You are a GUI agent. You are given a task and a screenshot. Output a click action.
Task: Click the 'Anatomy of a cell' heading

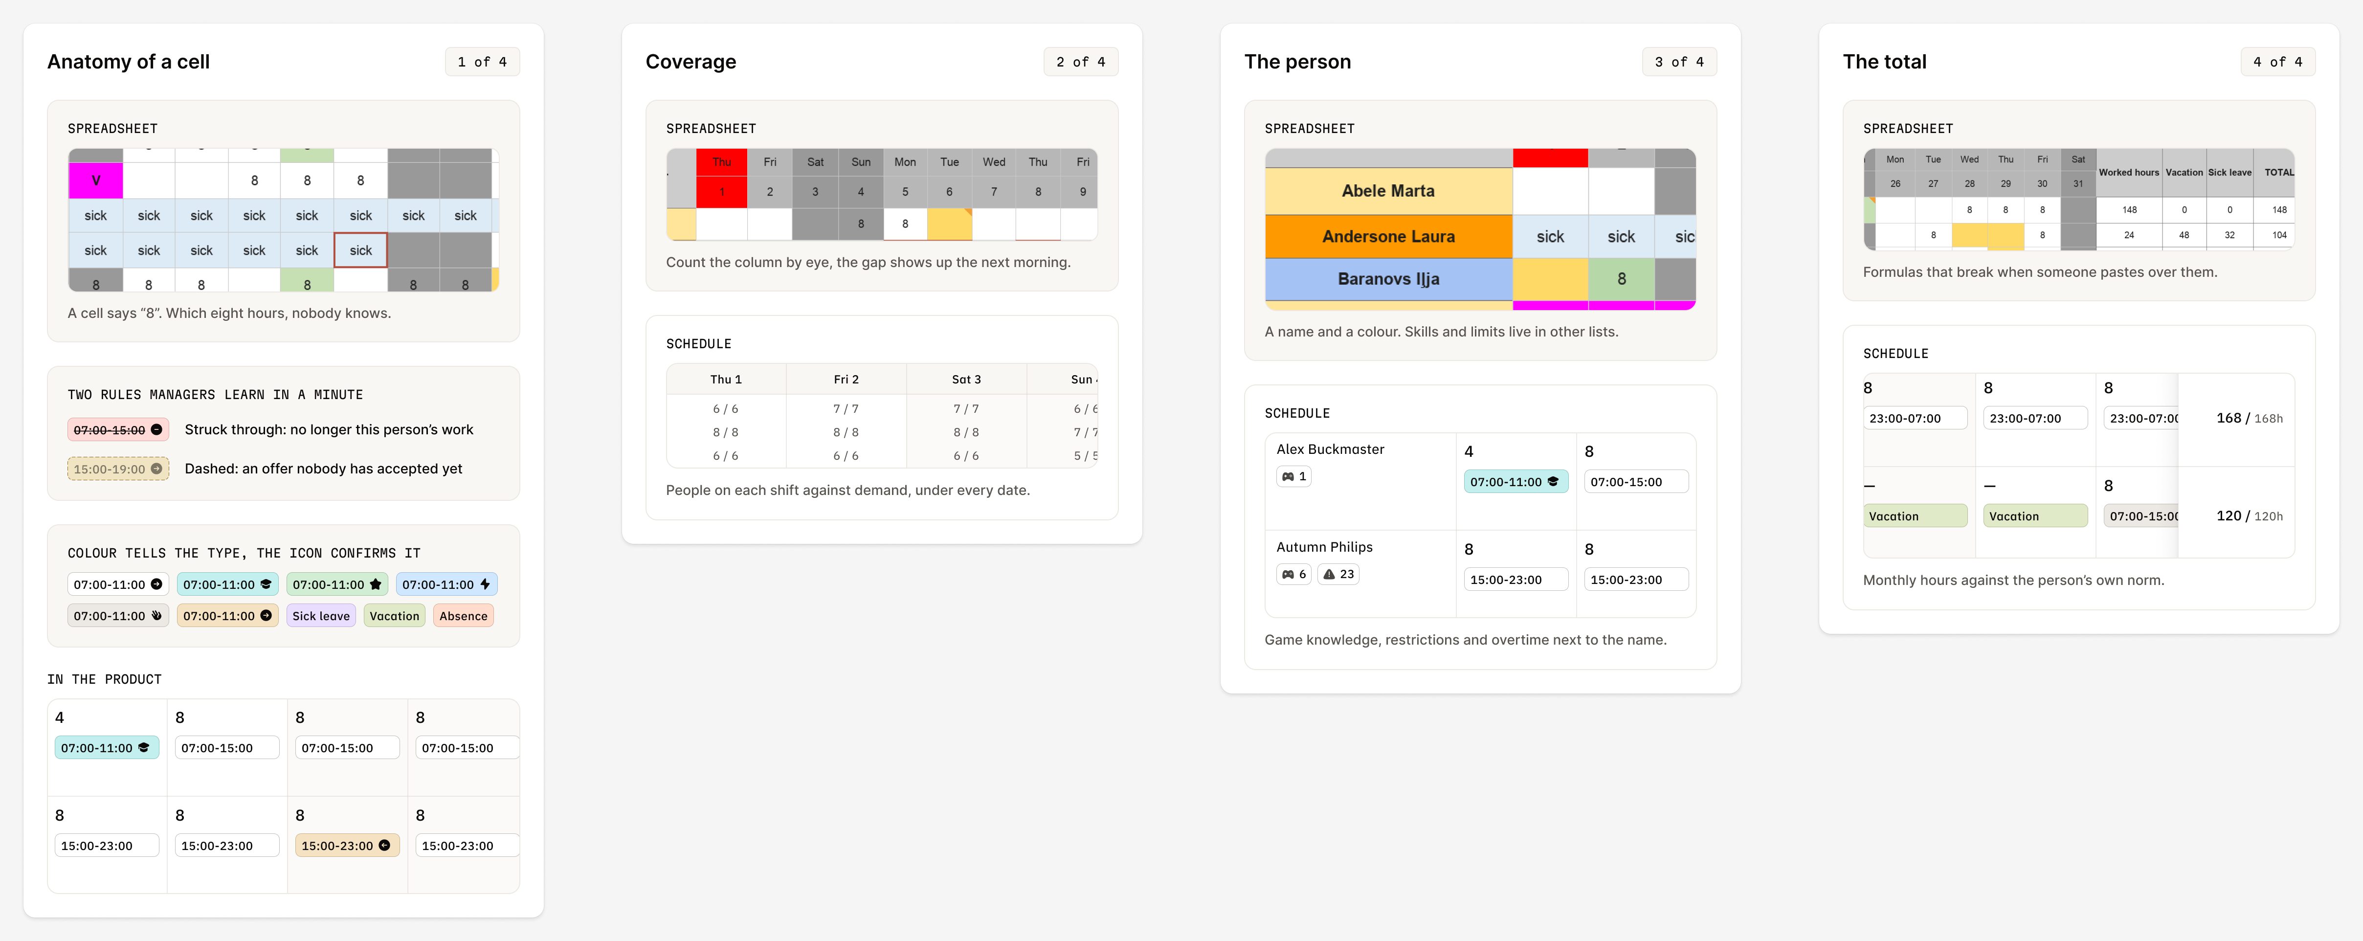click(x=129, y=62)
